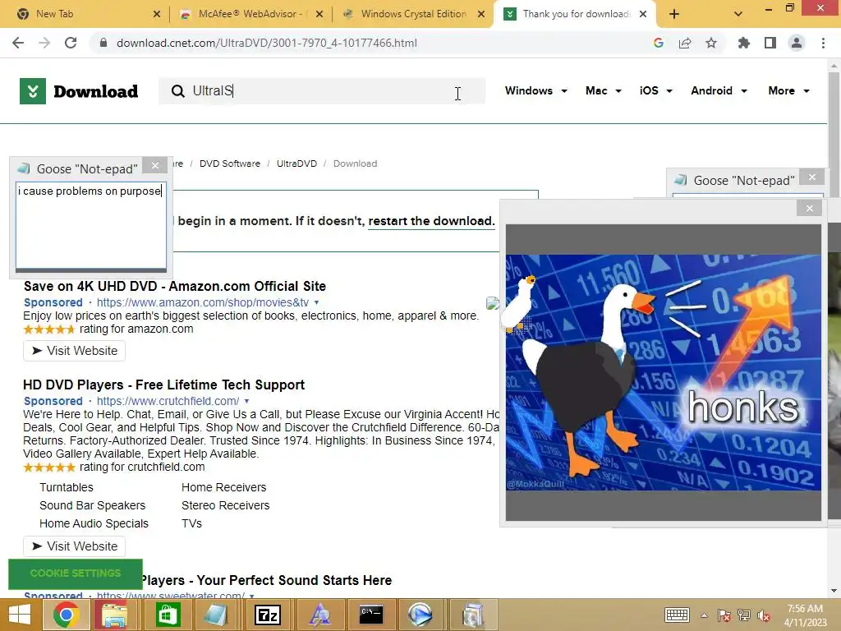841x631 pixels.
Task: Open the TVs link
Action: 191,523
